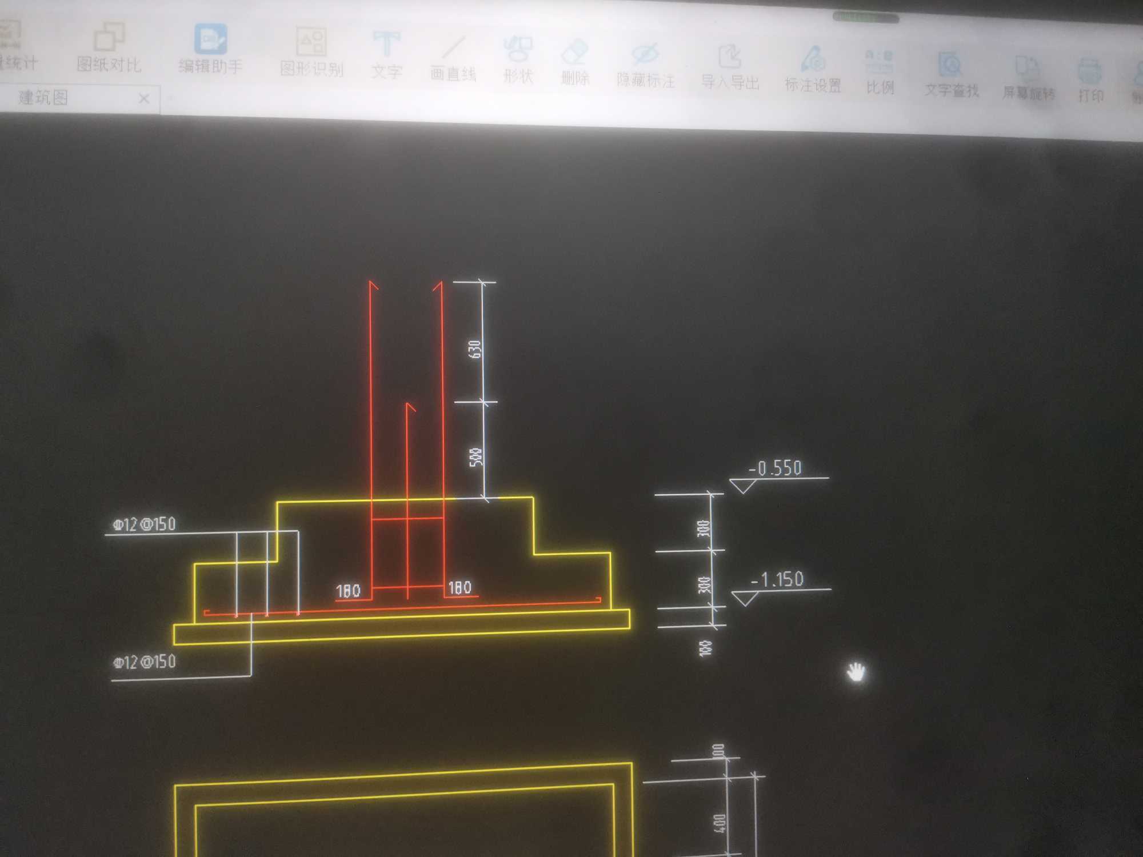Image resolution: width=1143 pixels, height=857 pixels.
Task: Open 标注设置 annotation settings
Action: 813,70
